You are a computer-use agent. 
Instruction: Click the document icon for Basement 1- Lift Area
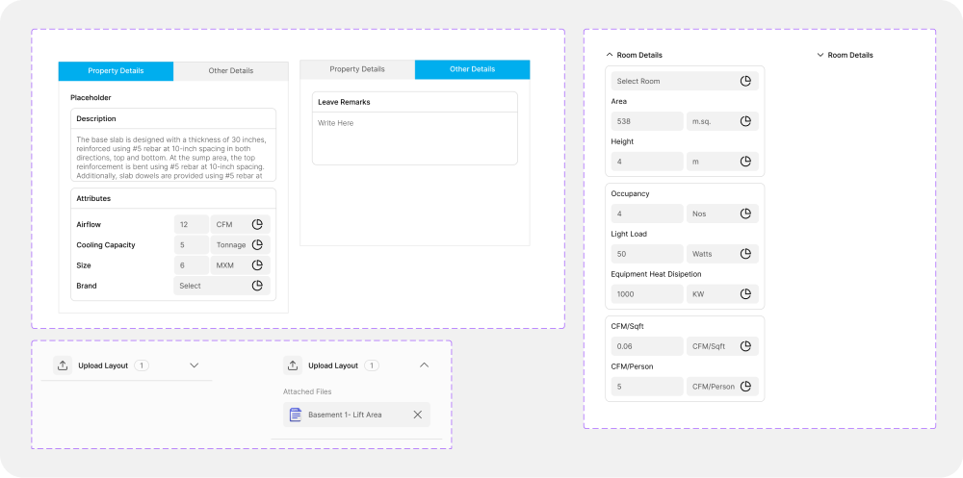click(x=296, y=415)
